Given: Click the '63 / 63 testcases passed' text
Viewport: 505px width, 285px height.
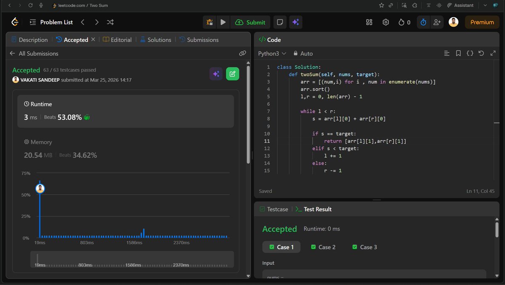Looking at the screenshot, I should [x=70, y=70].
